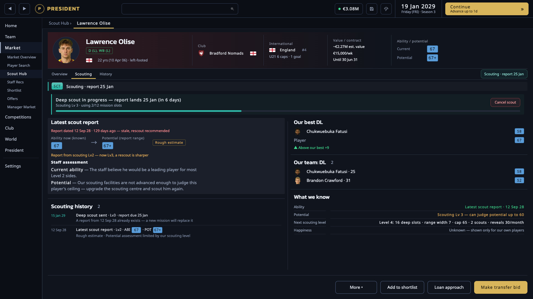
Task: Click the forward navigation arrow
Action: [24, 9]
